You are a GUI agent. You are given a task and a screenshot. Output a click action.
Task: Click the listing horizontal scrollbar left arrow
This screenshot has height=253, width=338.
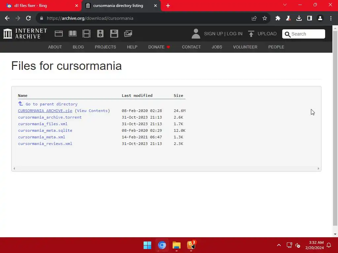[x=14, y=168]
